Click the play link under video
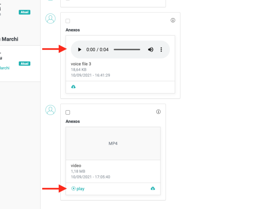Image resolution: width=276 pixels, height=209 pixels. [78, 189]
